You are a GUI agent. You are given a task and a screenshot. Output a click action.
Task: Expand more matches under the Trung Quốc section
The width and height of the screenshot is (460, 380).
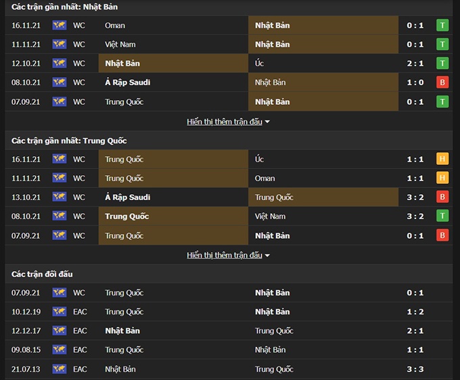(x=228, y=256)
